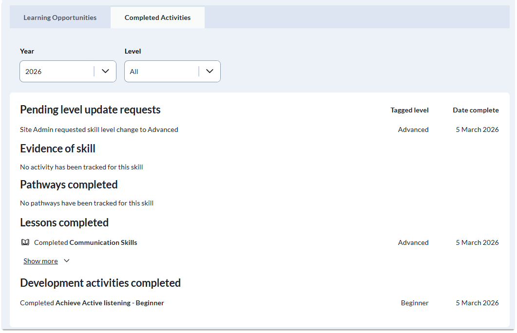Click the Pending level update requests heading

[90, 110]
